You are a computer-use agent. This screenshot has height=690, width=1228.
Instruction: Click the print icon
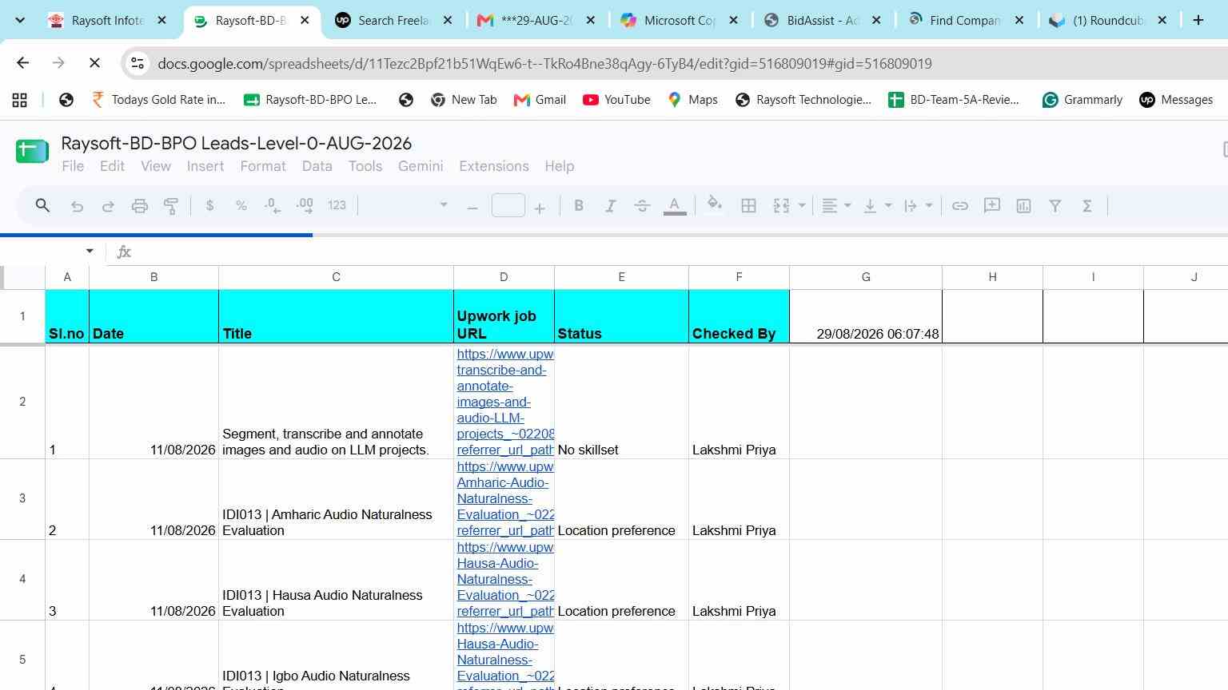[140, 206]
